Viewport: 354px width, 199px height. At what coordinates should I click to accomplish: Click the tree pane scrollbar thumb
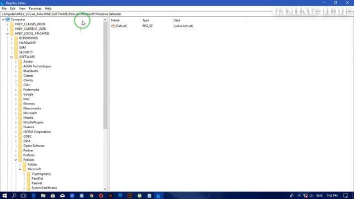[x=105, y=75]
